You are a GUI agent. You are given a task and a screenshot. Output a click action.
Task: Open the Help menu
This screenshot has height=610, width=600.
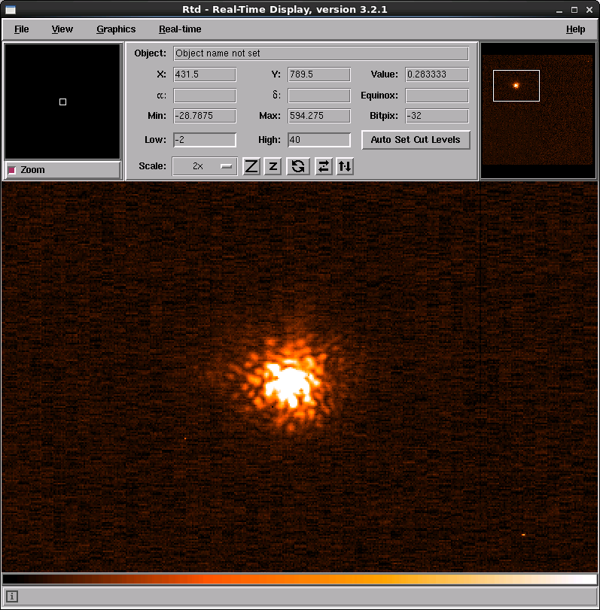[x=575, y=29]
